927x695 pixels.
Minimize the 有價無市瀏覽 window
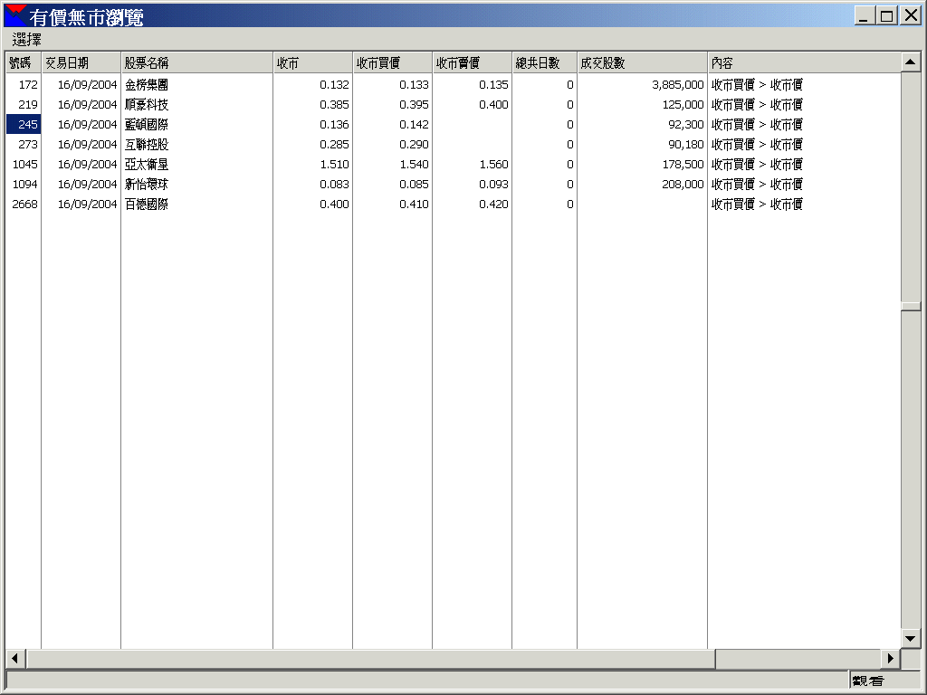click(x=864, y=16)
